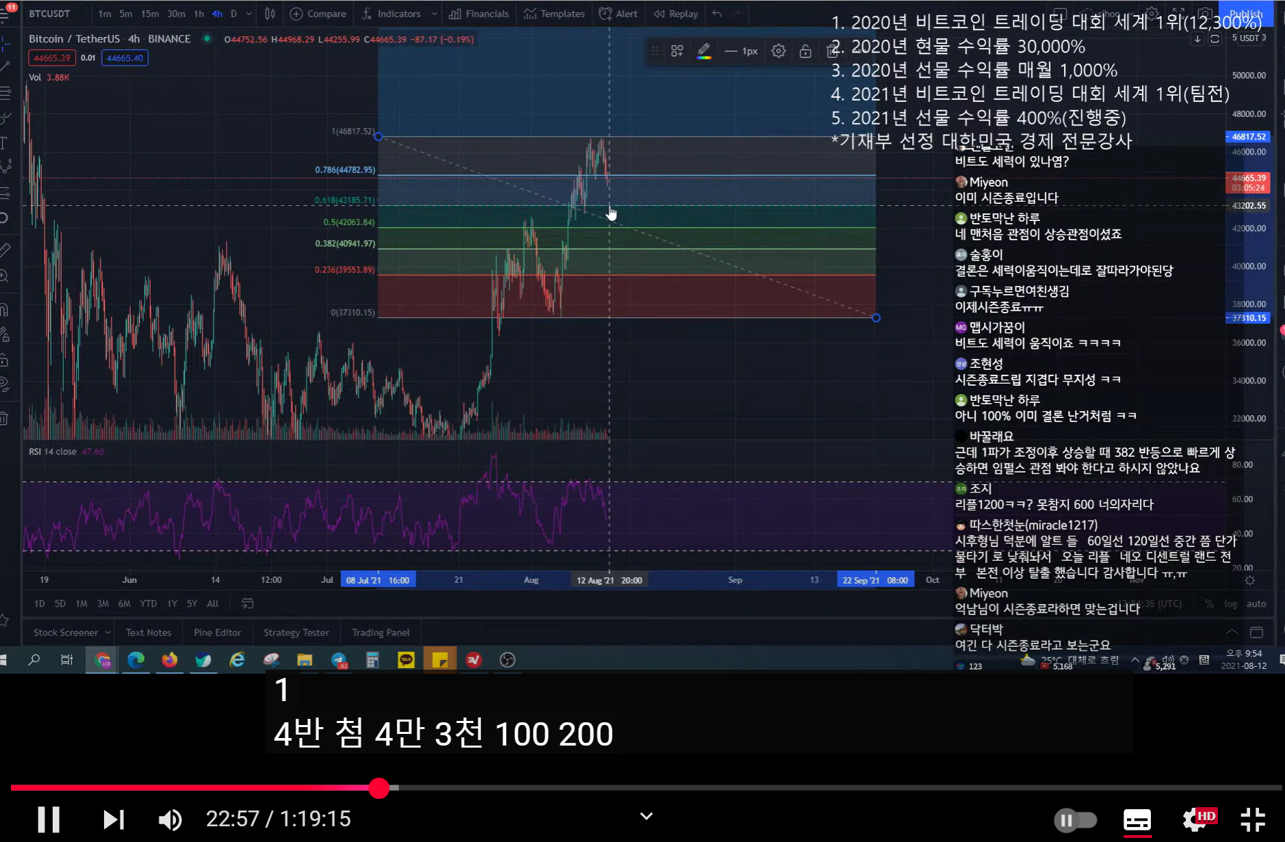Open hamburger menu with 11 notifications
1285x842 pixels.
click(x=5, y=12)
